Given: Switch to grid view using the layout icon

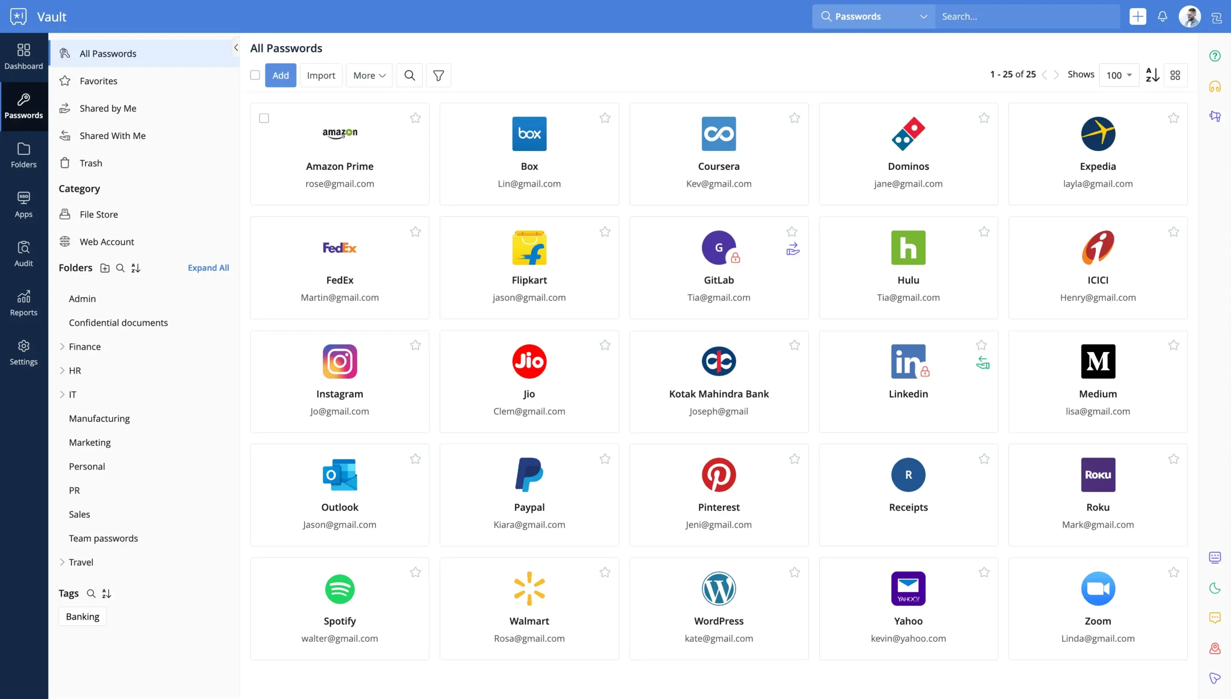Looking at the screenshot, I should tap(1176, 75).
